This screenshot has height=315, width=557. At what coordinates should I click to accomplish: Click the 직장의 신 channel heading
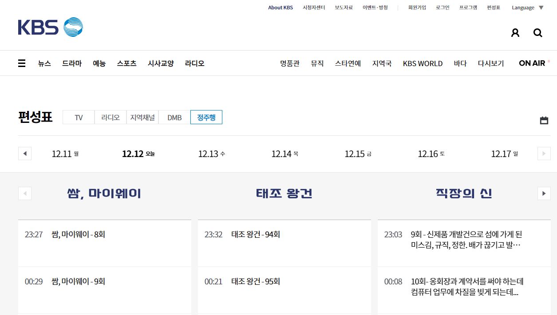(464, 193)
